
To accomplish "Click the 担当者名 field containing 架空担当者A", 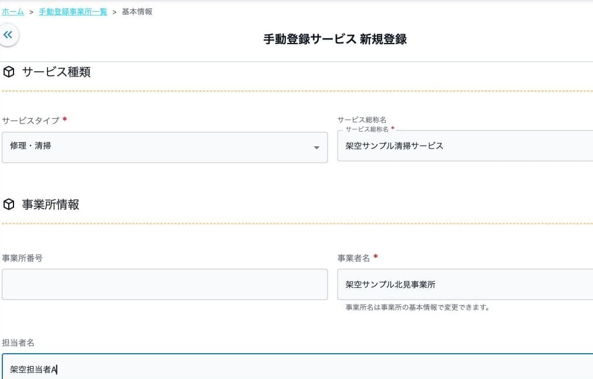I will (x=297, y=367).
